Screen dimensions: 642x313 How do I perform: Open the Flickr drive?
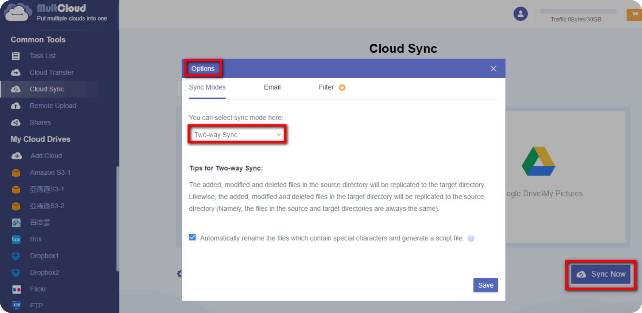click(38, 289)
